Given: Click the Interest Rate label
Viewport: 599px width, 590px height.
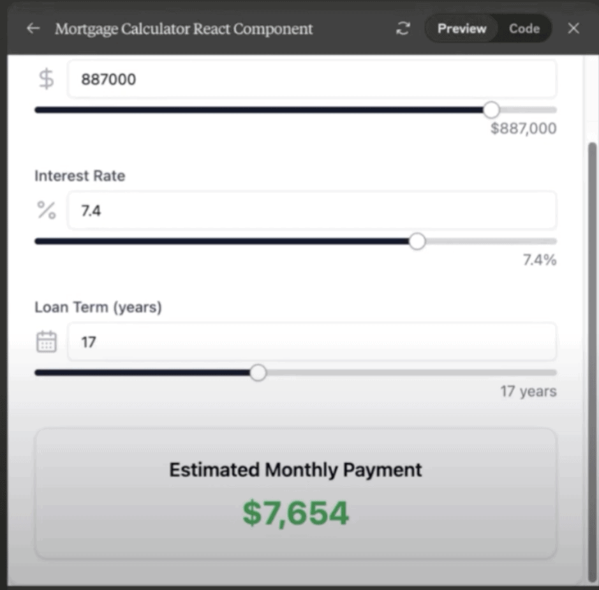Looking at the screenshot, I should click(x=80, y=176).
